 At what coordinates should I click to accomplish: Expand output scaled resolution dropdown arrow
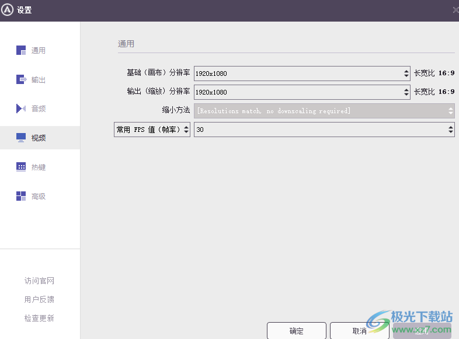pyautogui.click(x=406, y=92)
